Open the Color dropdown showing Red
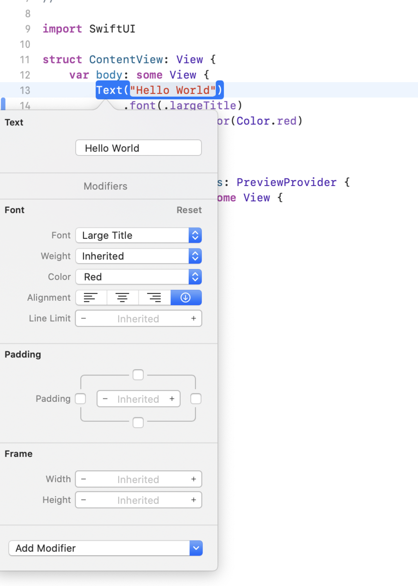 click(x=139, y=277)
